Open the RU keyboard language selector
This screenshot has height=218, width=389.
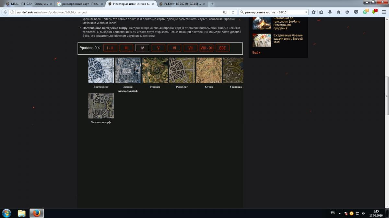tap(333, 213)
